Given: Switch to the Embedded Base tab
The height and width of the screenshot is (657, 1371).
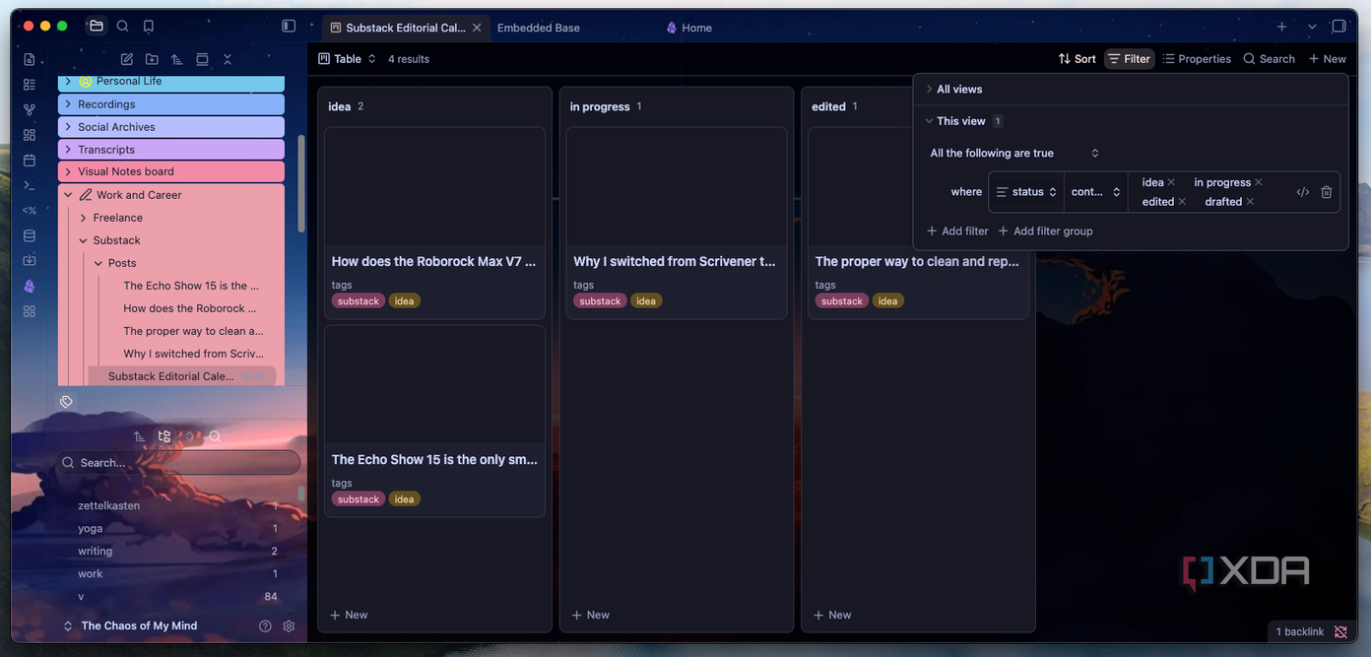Looking at the screenshot, I should pos(539,28).
